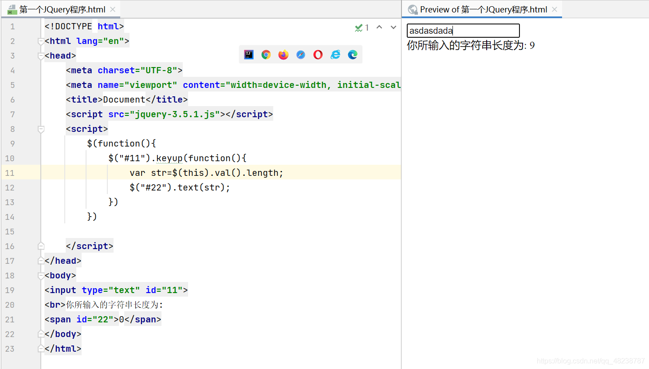Click the span id="22" line
The image size is (649, 369).
pyautogui.click(x=103, y=320)
